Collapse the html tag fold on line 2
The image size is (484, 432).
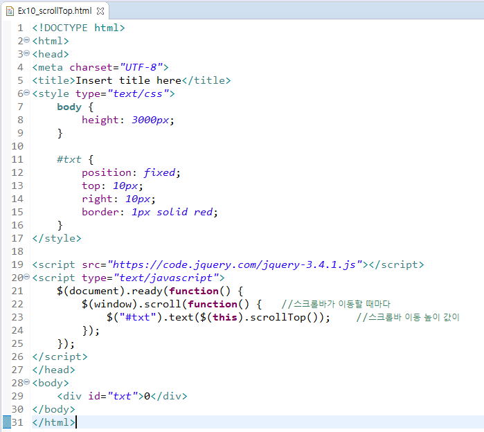pos(27,40)
